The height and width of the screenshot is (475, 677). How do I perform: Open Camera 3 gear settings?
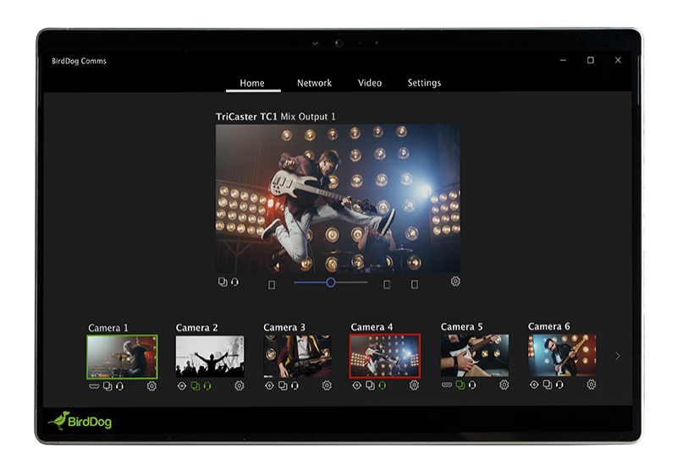tap(327, 385)
